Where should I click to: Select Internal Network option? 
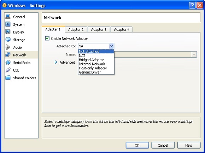(96, 64)
